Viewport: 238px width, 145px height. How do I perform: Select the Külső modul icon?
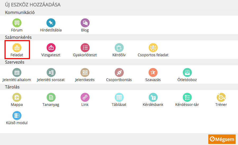click(17, 115)
